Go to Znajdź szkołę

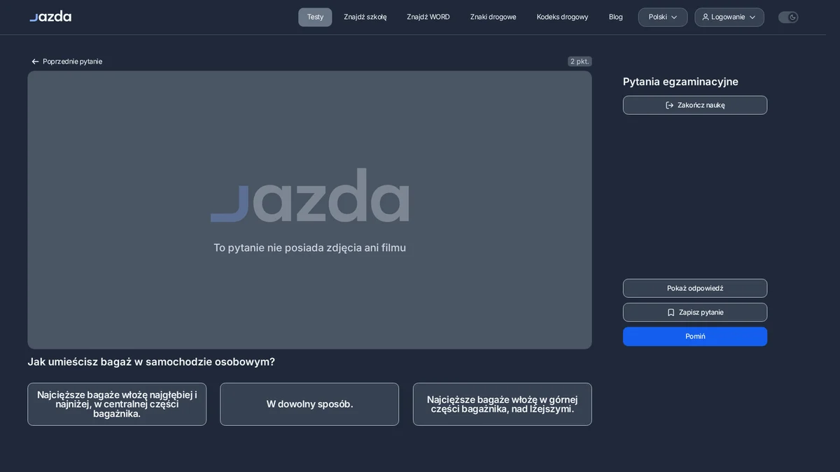click(365, 17)
